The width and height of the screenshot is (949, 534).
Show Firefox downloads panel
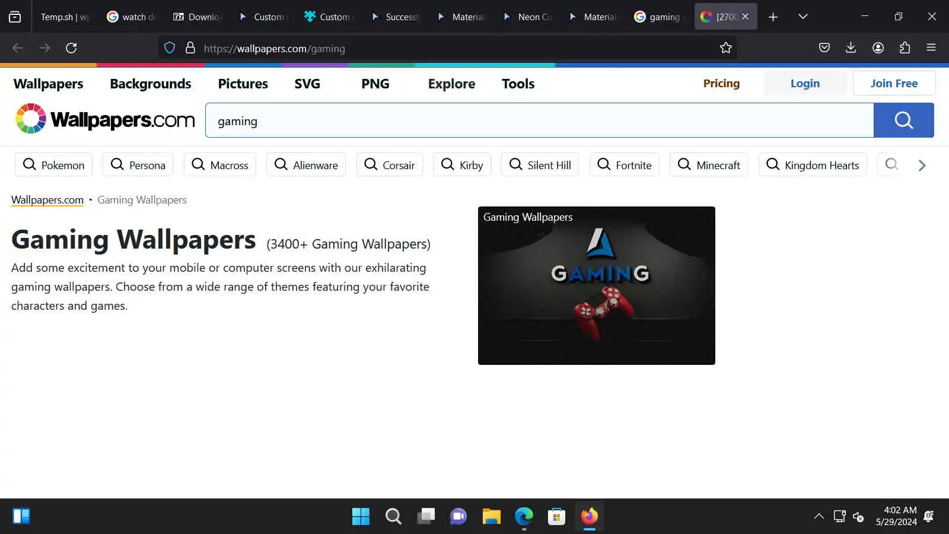pos(851,48)
